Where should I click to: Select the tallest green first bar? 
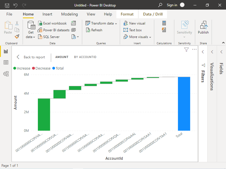click(x=44, y=115)
